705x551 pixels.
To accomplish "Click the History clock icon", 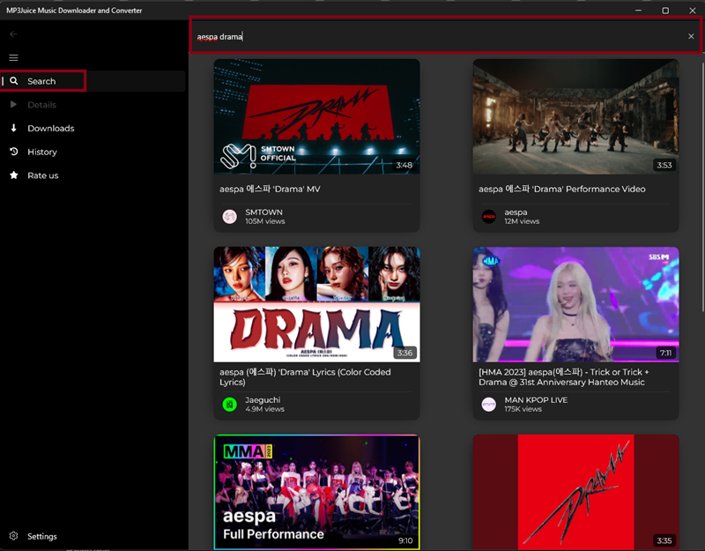I will 14,152.
